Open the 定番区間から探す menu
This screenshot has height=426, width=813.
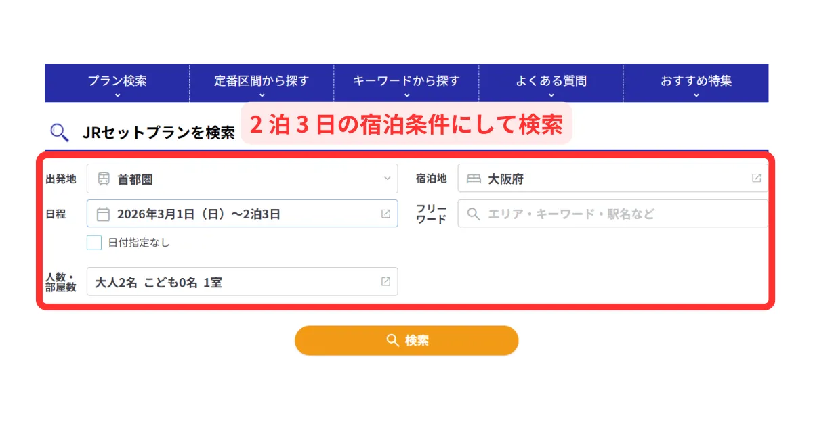262,82
